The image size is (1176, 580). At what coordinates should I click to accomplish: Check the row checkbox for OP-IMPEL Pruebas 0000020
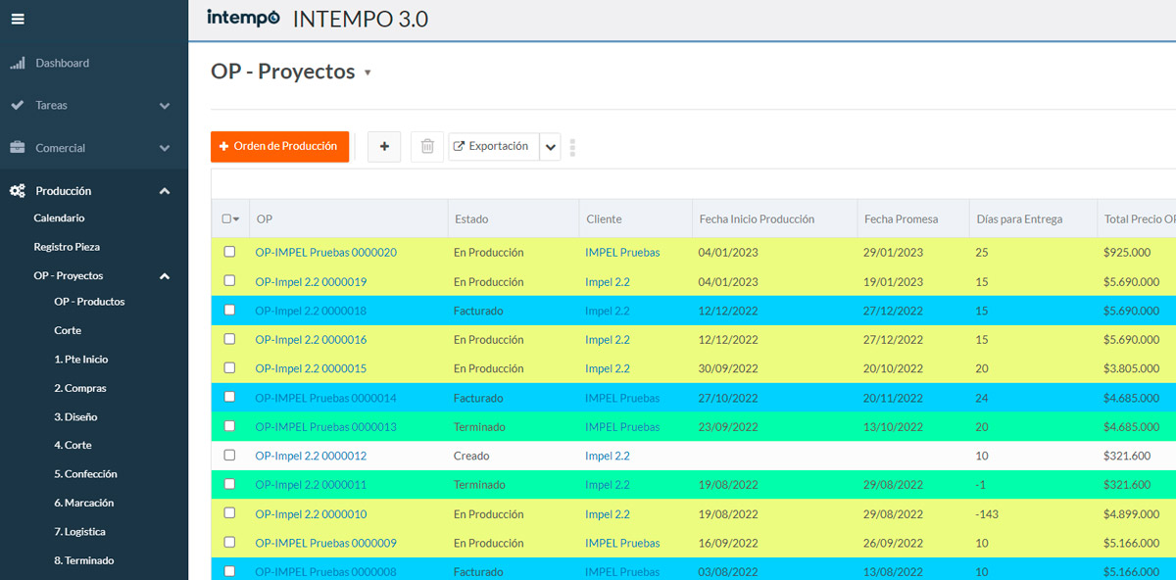(x=229, y=252)
